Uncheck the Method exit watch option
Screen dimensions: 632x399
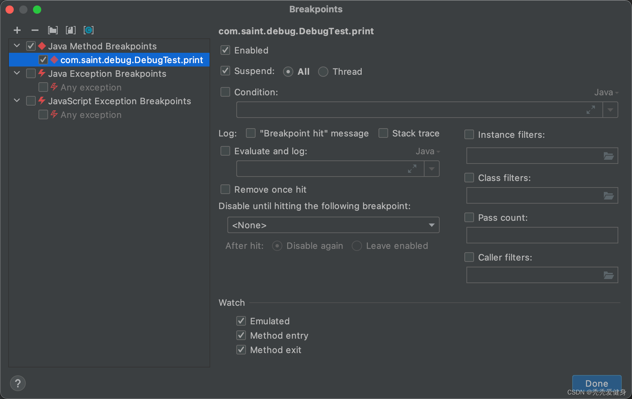[x=241, y=350]
